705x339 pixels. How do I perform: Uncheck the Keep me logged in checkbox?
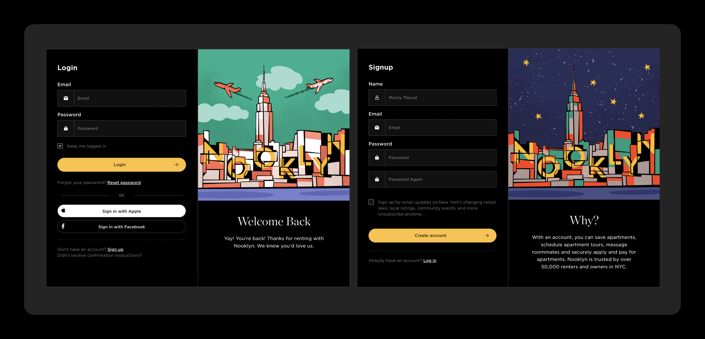[x=60, y=146]
